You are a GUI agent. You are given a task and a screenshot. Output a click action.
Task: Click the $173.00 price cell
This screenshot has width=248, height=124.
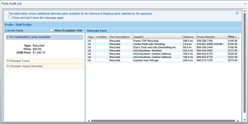coord(233,51)
